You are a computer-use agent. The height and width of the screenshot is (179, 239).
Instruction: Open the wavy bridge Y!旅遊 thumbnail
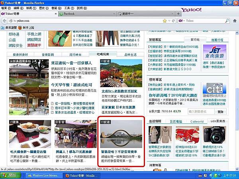coord(121,134)
